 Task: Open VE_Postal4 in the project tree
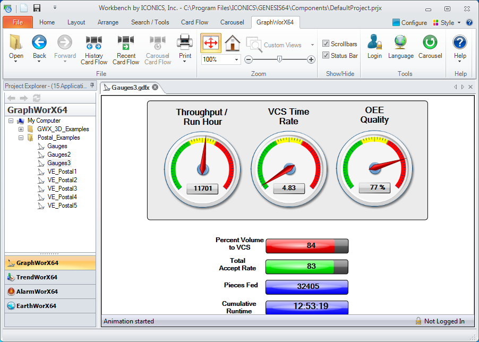click(x=62, y=197)
